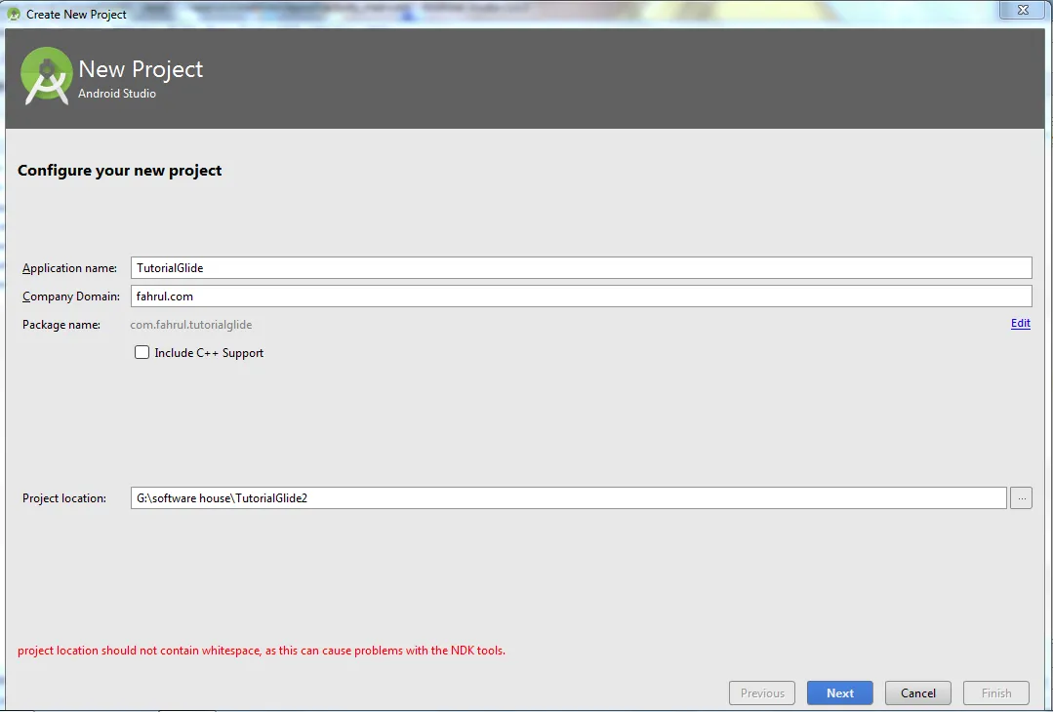The width and height of the screenshot is (1053, 712).
Task: Click package name com.fahrul.tutorialglide text
Action: click(x=190, y=325)
